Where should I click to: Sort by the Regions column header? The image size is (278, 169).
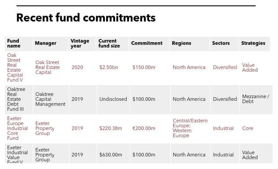[x=182, y=43]
